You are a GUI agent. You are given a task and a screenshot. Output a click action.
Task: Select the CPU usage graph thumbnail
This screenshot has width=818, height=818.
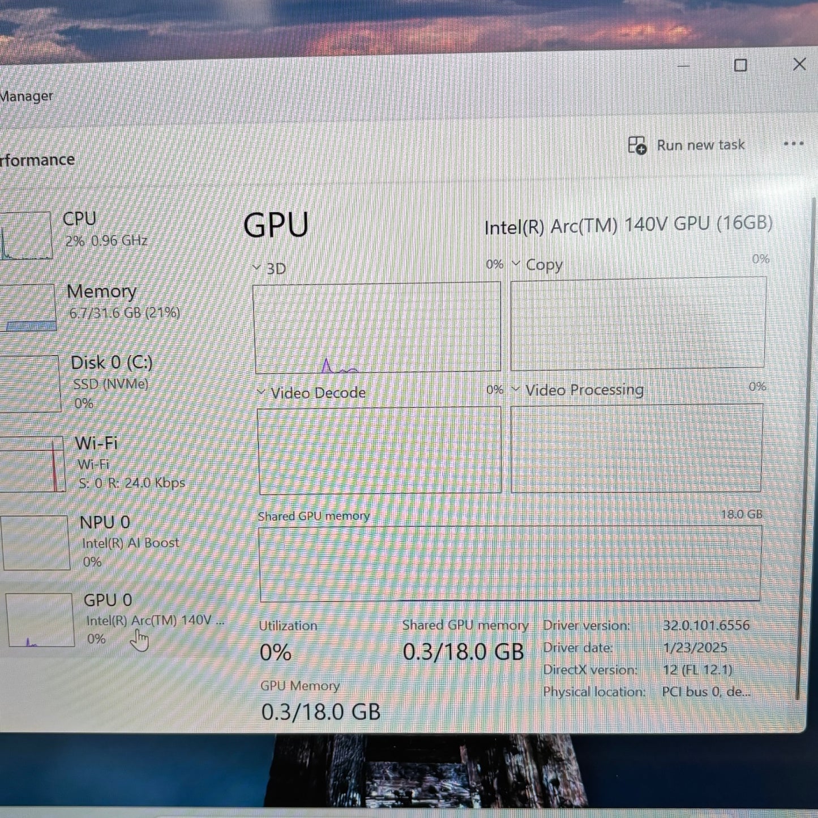[x=25, y=235]
